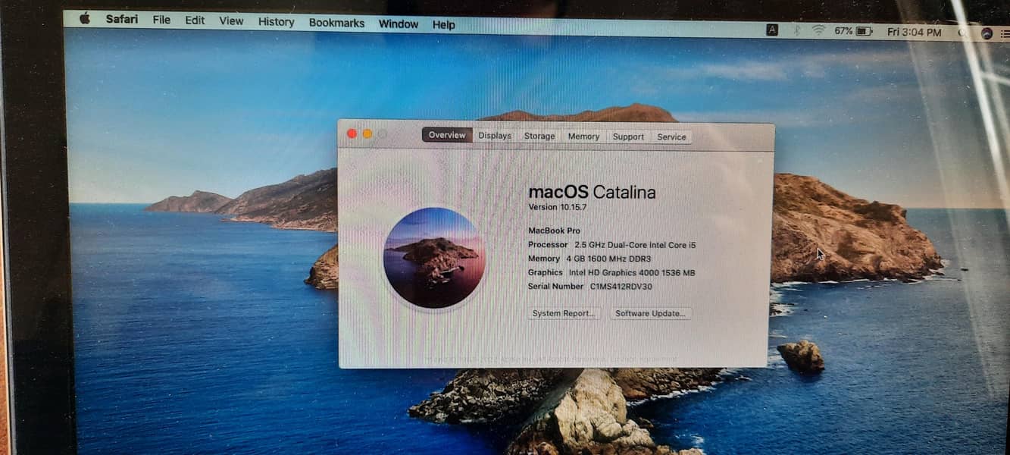
Task: Minimize the About This Mac window
Action: [x=367, y=133]
